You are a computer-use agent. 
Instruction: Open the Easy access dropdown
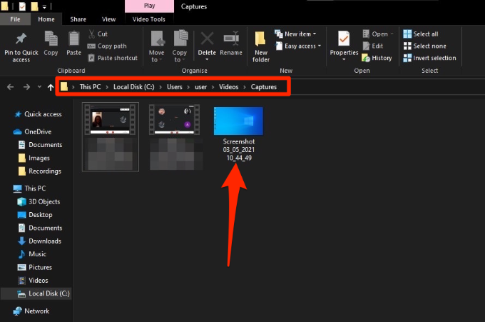point(298,46)
